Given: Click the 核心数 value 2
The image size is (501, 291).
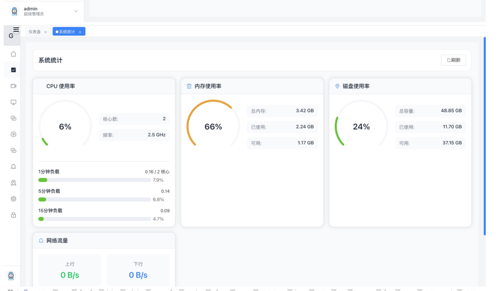Looking at the screenshot, I should pyautogui.click(x=164, y=118).
